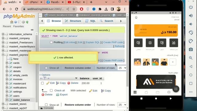197x111 pixels.
Task: Select wallet_balance table in tree
Action: click(x=22, y=100)
